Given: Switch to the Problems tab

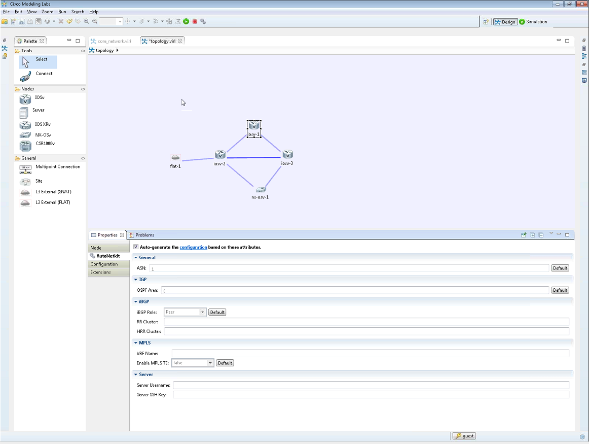Looking at the screenshot, I should coord(144,235).
